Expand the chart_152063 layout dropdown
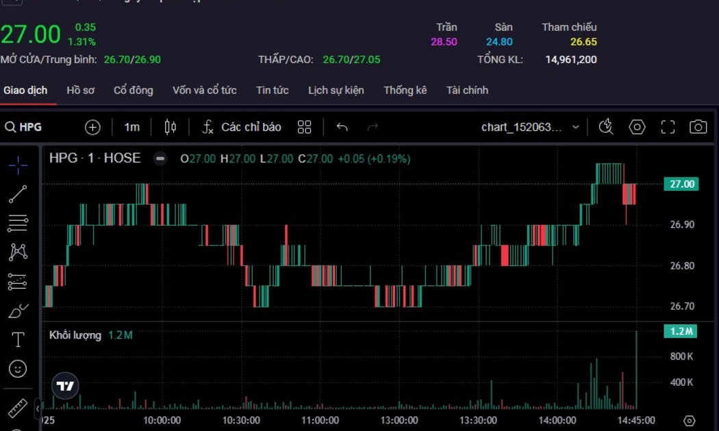Image resolution: width=719 pixels, height=431 pixels. (x=575, y=127)
